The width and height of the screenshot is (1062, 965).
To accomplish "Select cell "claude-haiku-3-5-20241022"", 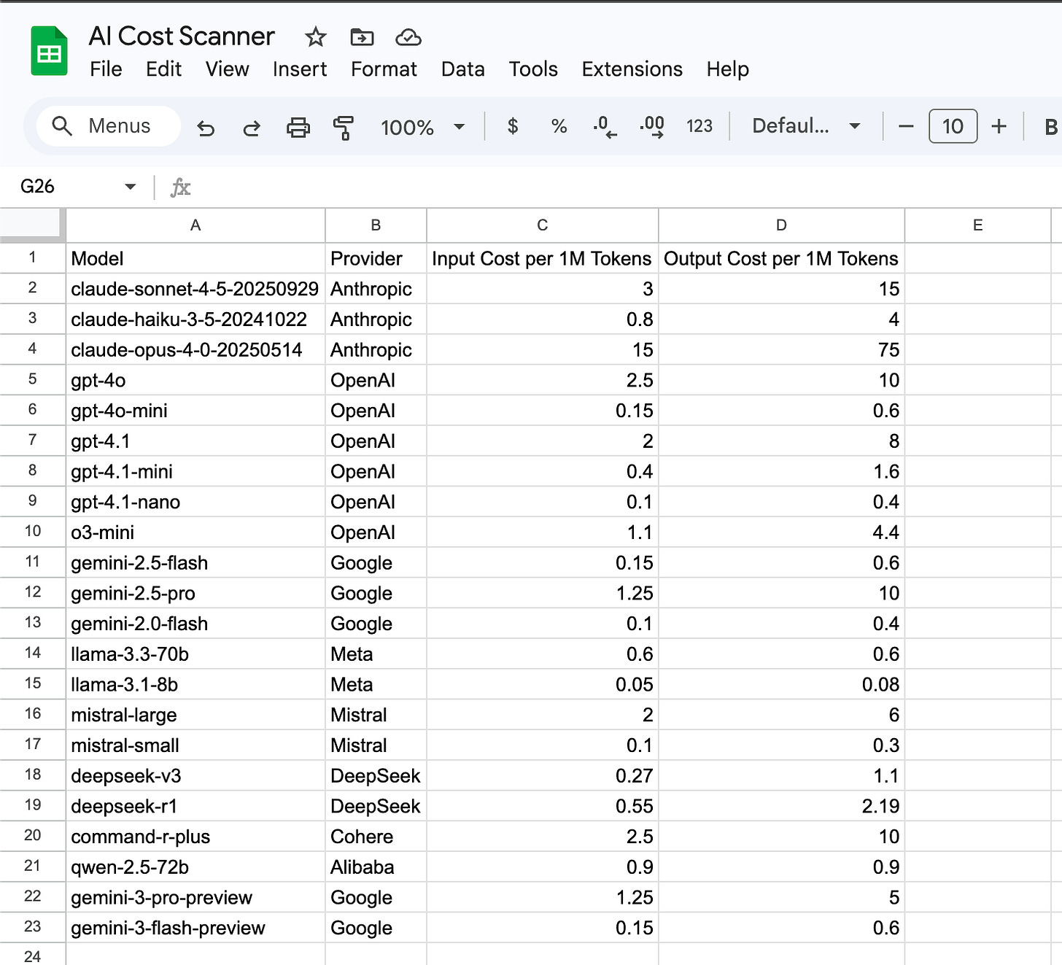I will pos(195,319).
